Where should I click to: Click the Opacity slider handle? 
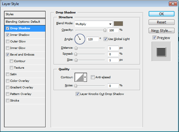click(x=105, y=30)
